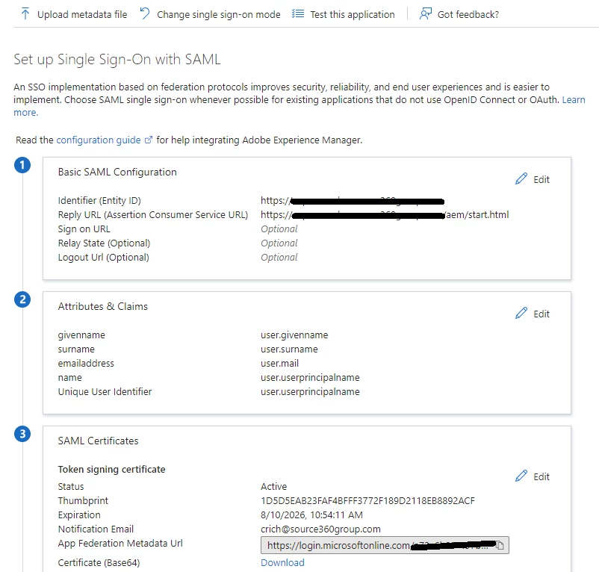Click the App Federation Metadata Url label
Screen dimensions: 599x572
click(x=120, y=543)
